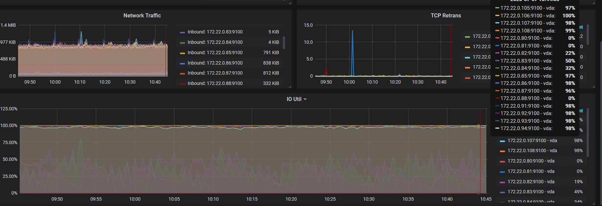Click the TCP Retrans panel resize handle
The height and width of the screenshot is (206, 602).
pyautogui.click(x=593, y=87)
